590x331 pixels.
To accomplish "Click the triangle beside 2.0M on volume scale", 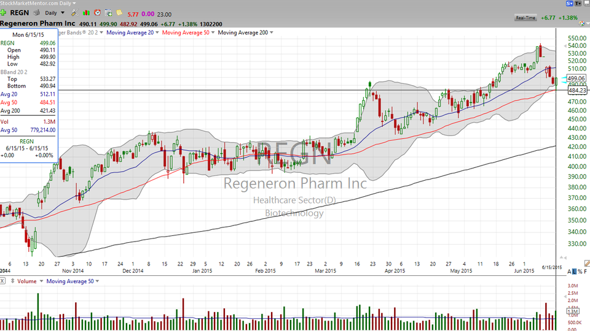I will pyautogui.click(x=564, y=297).
